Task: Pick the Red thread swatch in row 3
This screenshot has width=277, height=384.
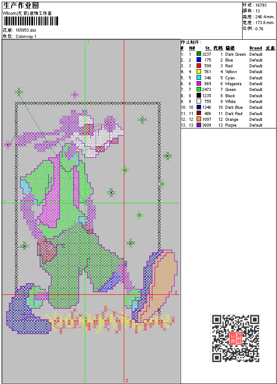Action: 199,66
